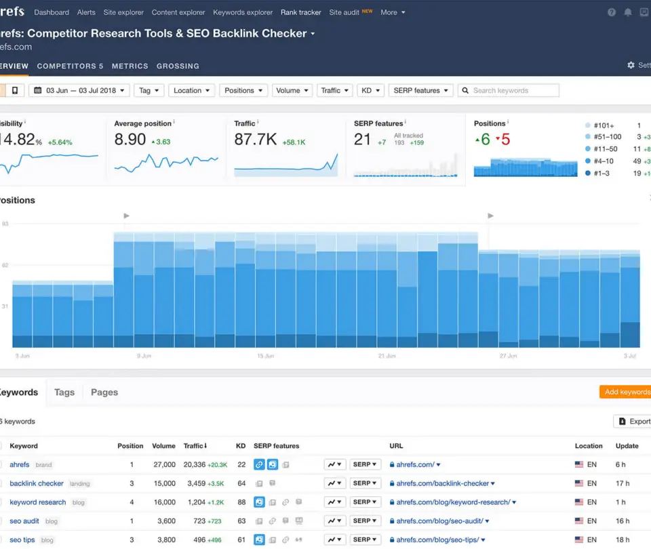Switch to Competitors tab
Screen dimensions: 651x549
click(70, 66)
